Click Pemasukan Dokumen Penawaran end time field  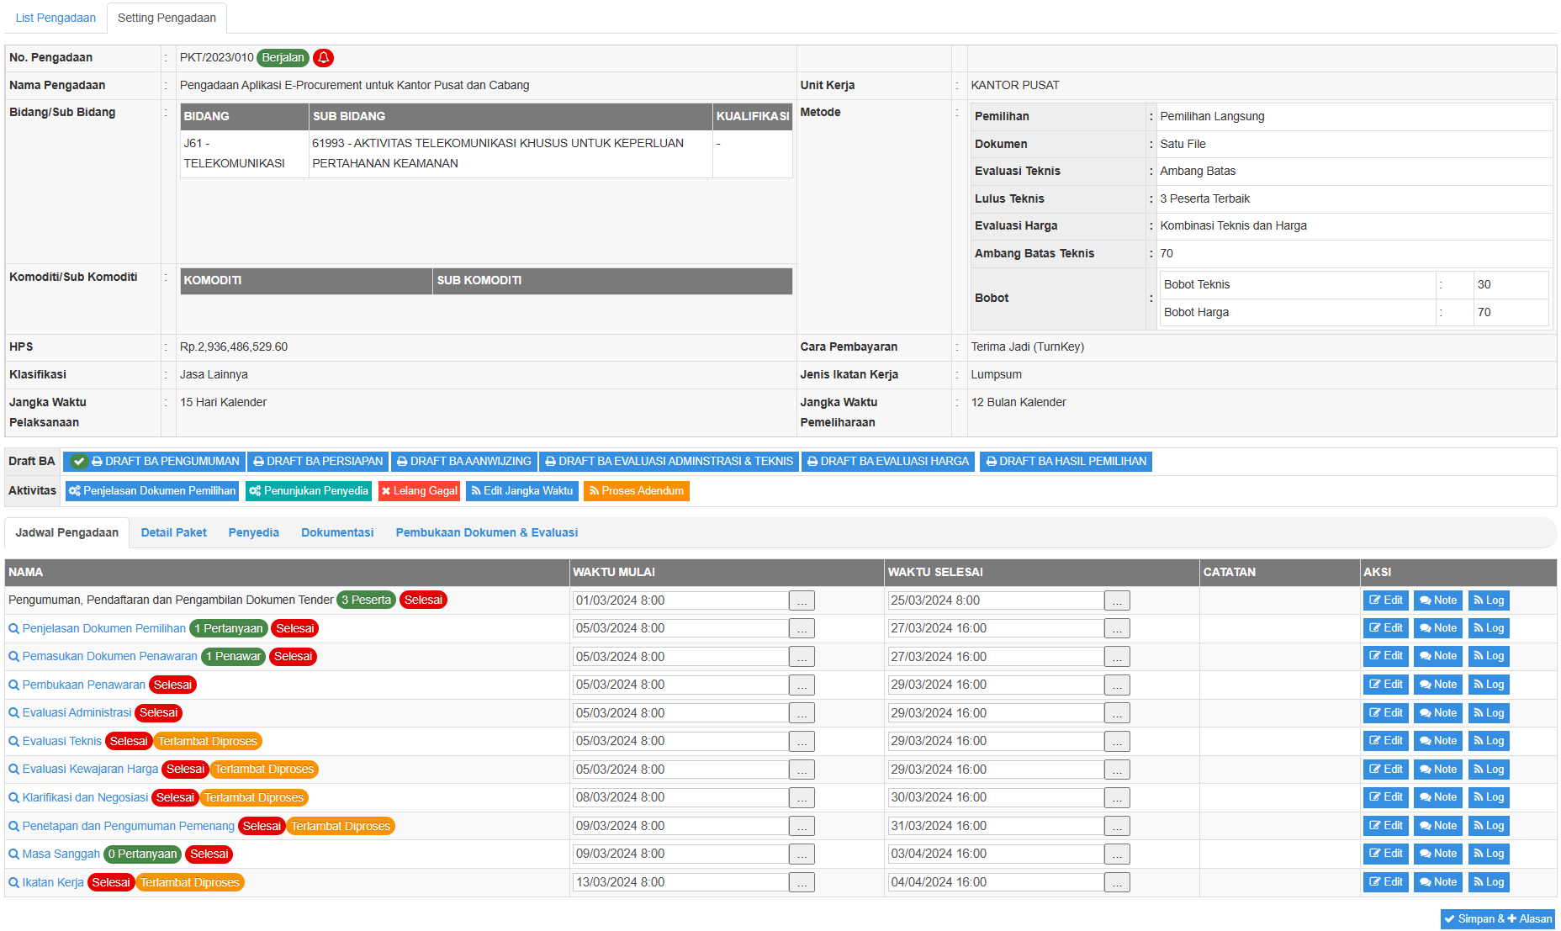click(995, 657)
